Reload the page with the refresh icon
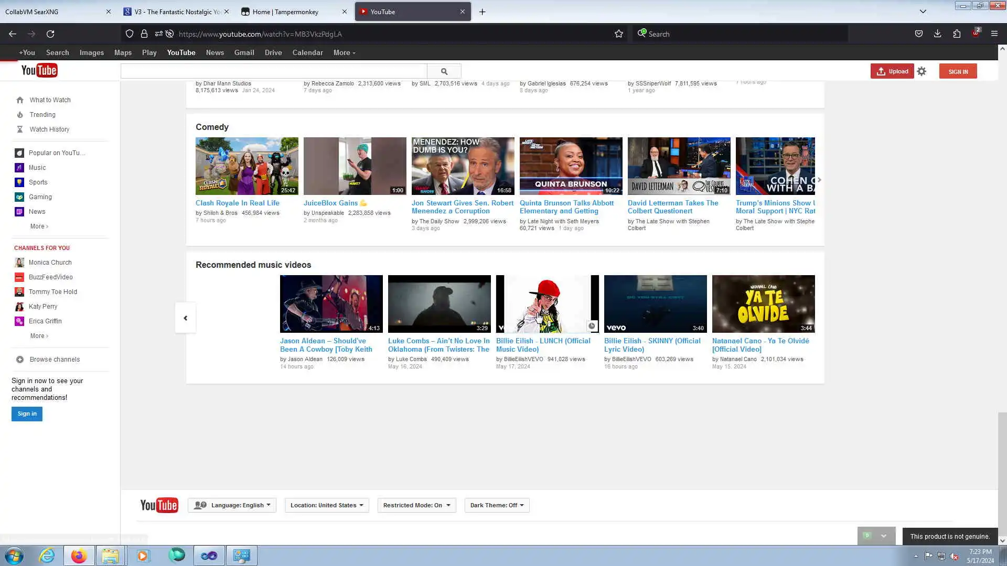Viewport: 1007px width, 566px height. click(50, 34)
